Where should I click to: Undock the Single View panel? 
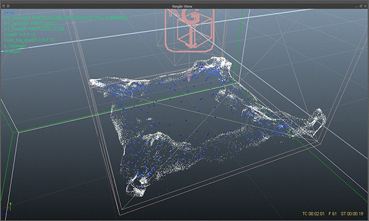pos(361,6)
